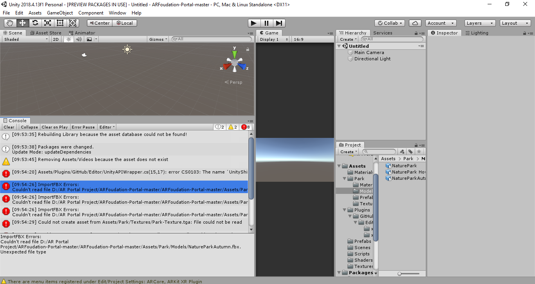Select the Rect Transform tool
This screenshot has height=284, width=535.
60,23
